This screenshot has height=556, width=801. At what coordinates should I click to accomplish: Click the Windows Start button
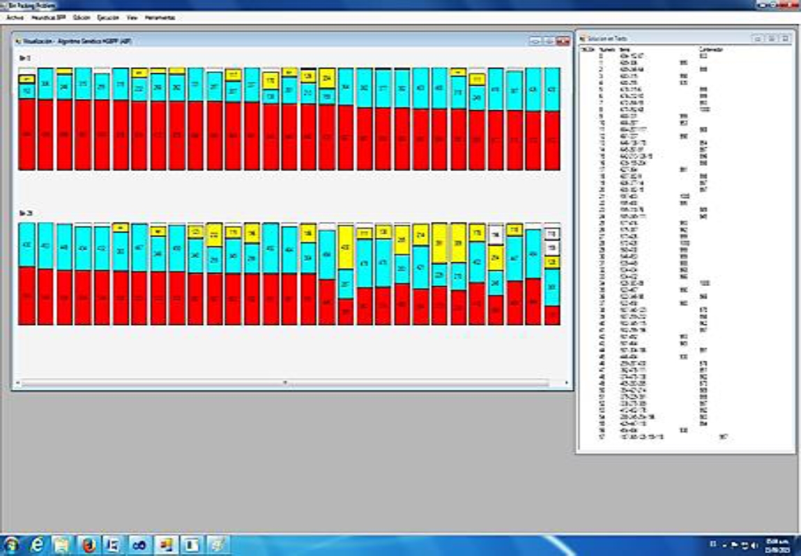click(x=12, y=545)
